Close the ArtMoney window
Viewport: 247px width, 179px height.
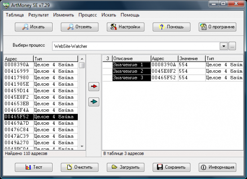tap(236, 4)
